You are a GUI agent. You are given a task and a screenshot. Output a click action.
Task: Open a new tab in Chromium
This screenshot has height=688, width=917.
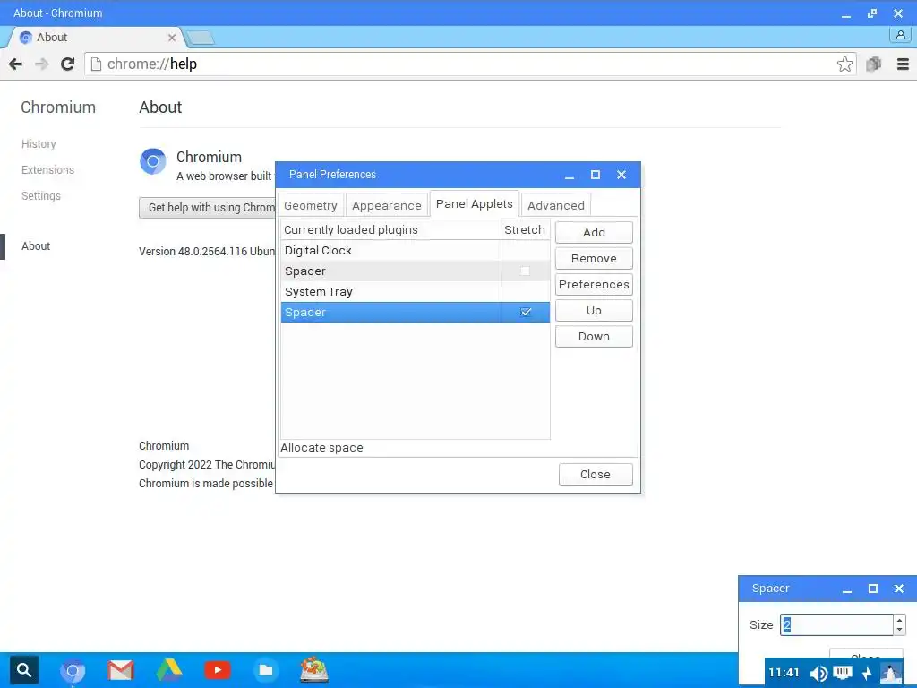point(201,38)
